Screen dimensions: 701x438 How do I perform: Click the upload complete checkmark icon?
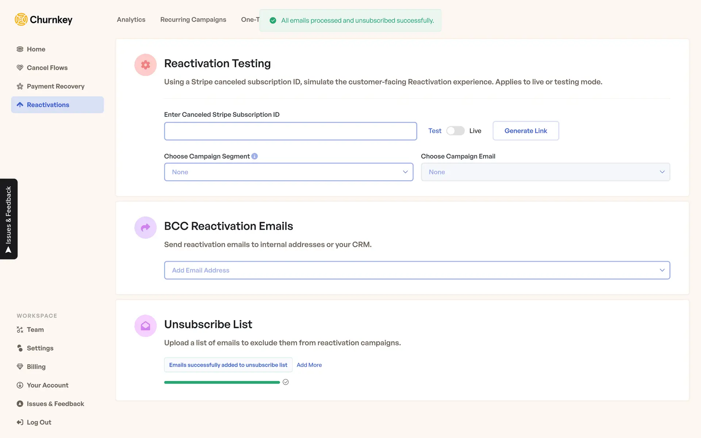pos(286,382)
